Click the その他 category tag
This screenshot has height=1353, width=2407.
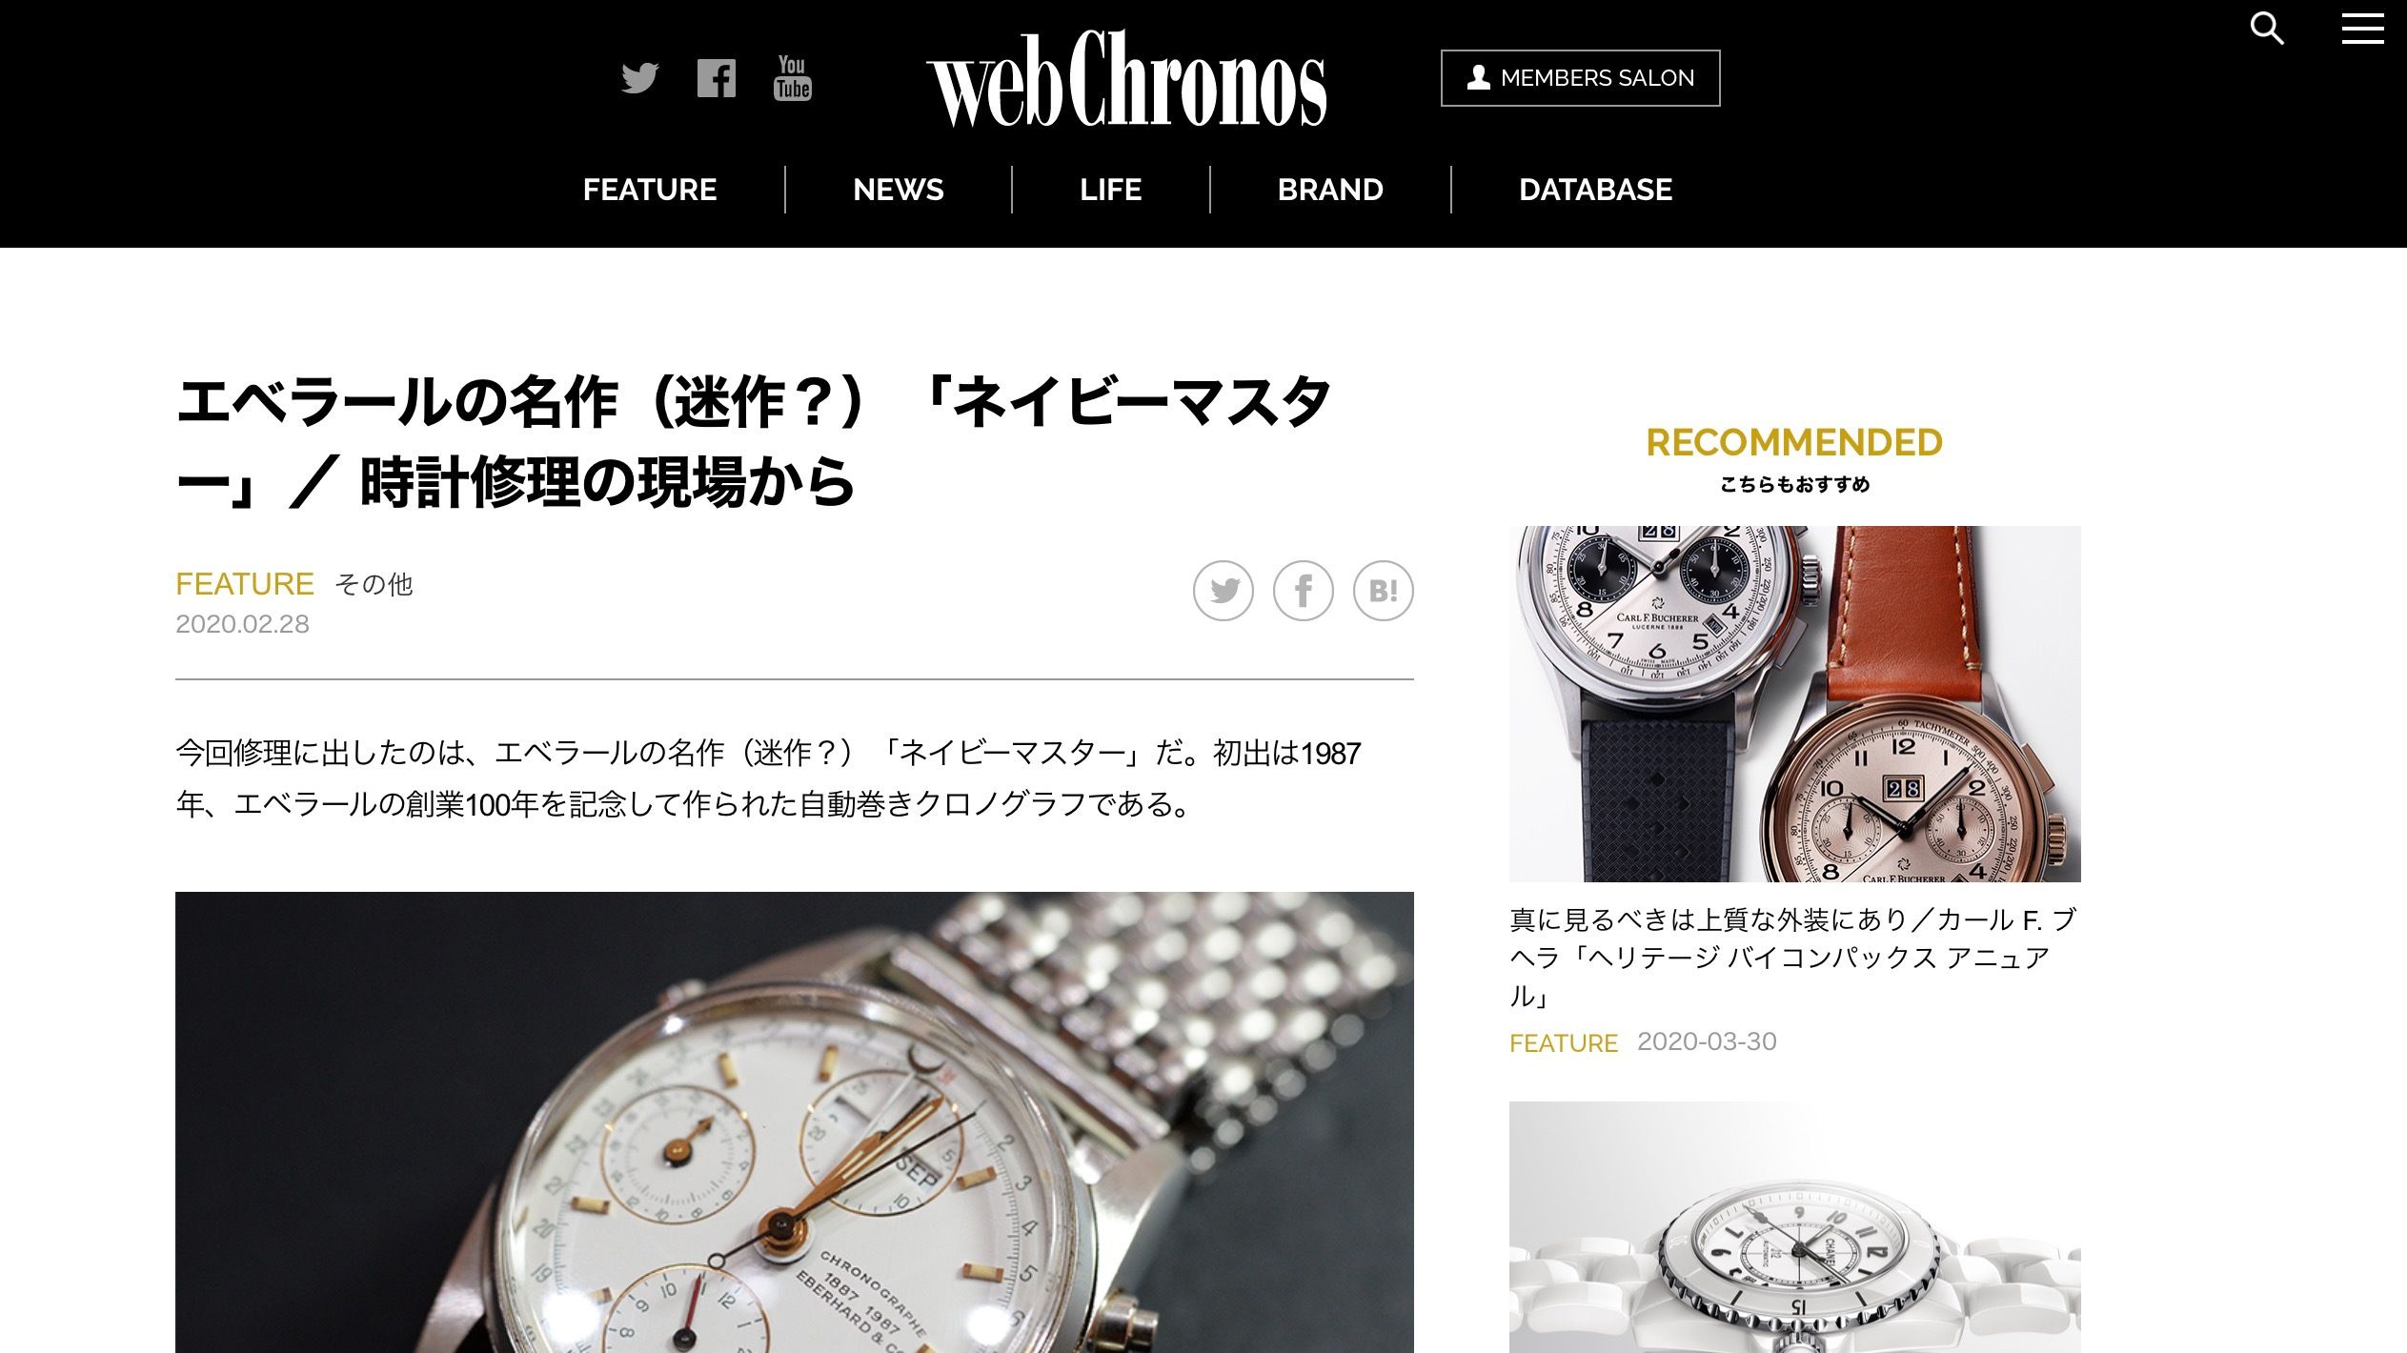(x=374, y=584)
